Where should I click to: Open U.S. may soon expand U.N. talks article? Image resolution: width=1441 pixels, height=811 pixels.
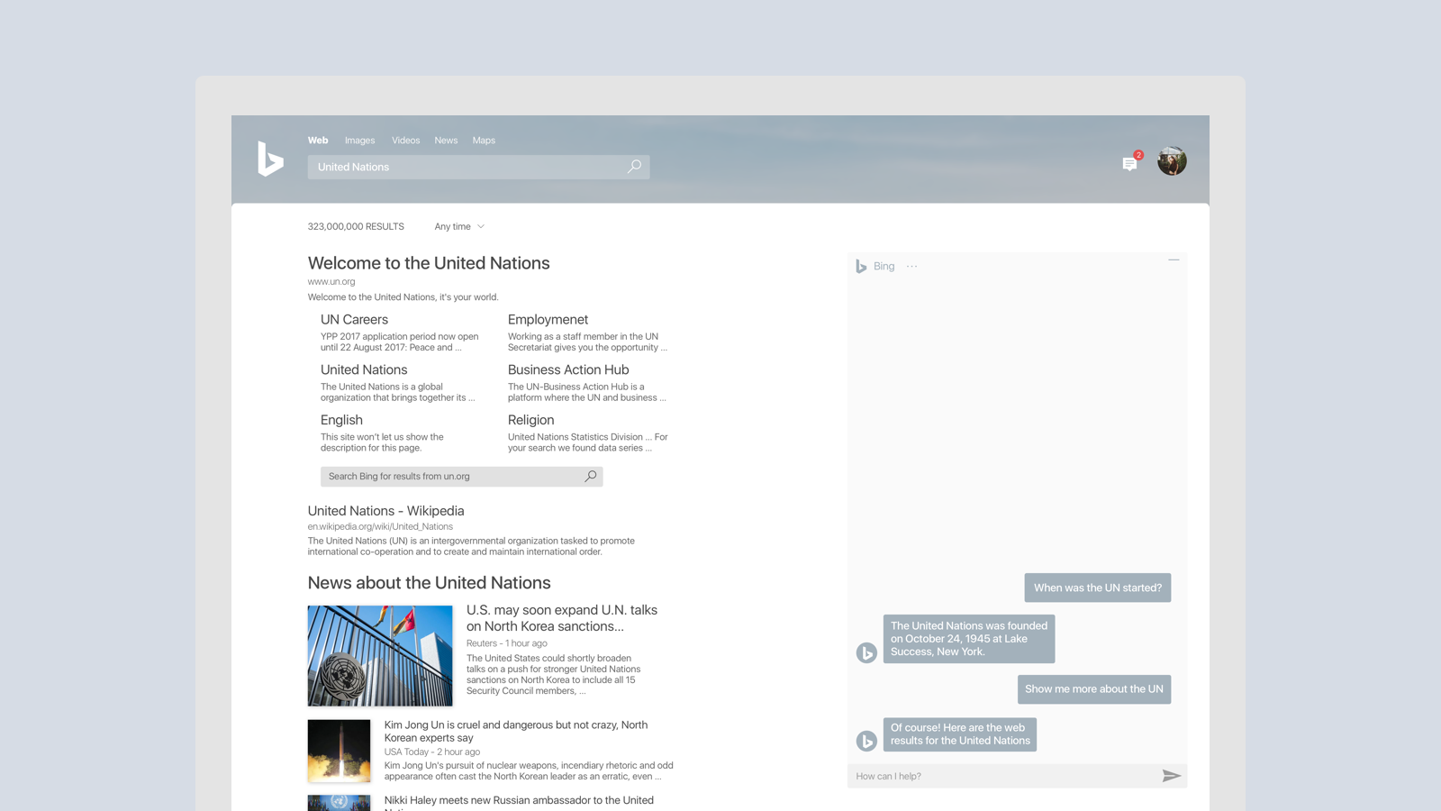pos(562,618)
